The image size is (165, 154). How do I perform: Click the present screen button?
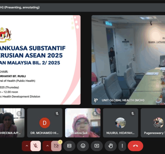click(97, 146)
